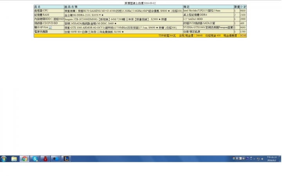Select the page title dated 2016-09-02
The height and width of the screenshot is (176, 282).
click(140, 3)
